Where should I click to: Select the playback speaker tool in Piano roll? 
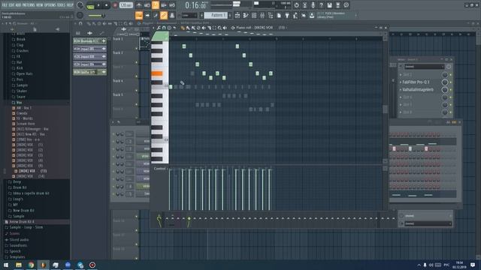225,28
